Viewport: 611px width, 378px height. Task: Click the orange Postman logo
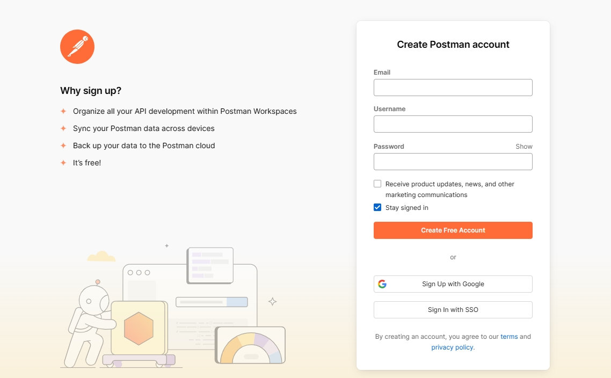(77, 47)
